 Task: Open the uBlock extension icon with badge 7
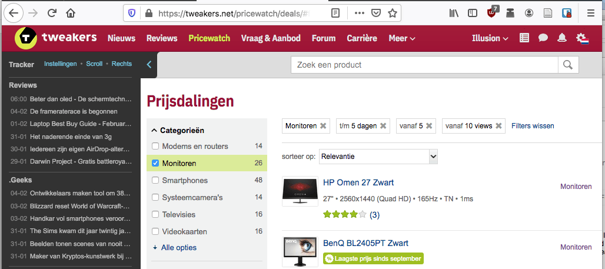(492, 12)
